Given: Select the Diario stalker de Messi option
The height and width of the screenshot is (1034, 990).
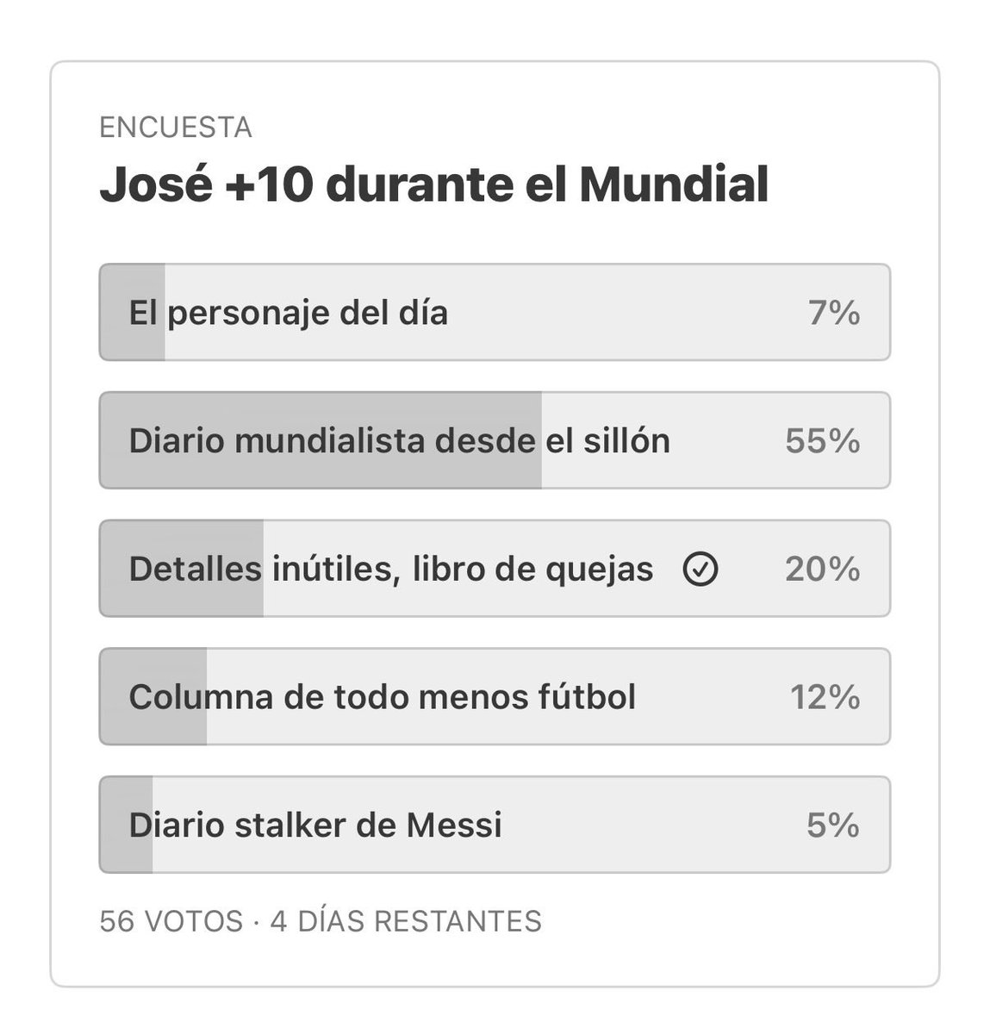Looking at the screenshot, I should coord(495,825).
